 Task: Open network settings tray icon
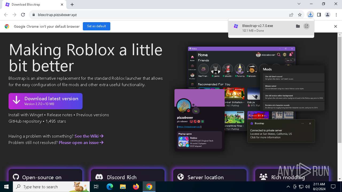click(301, 187)
